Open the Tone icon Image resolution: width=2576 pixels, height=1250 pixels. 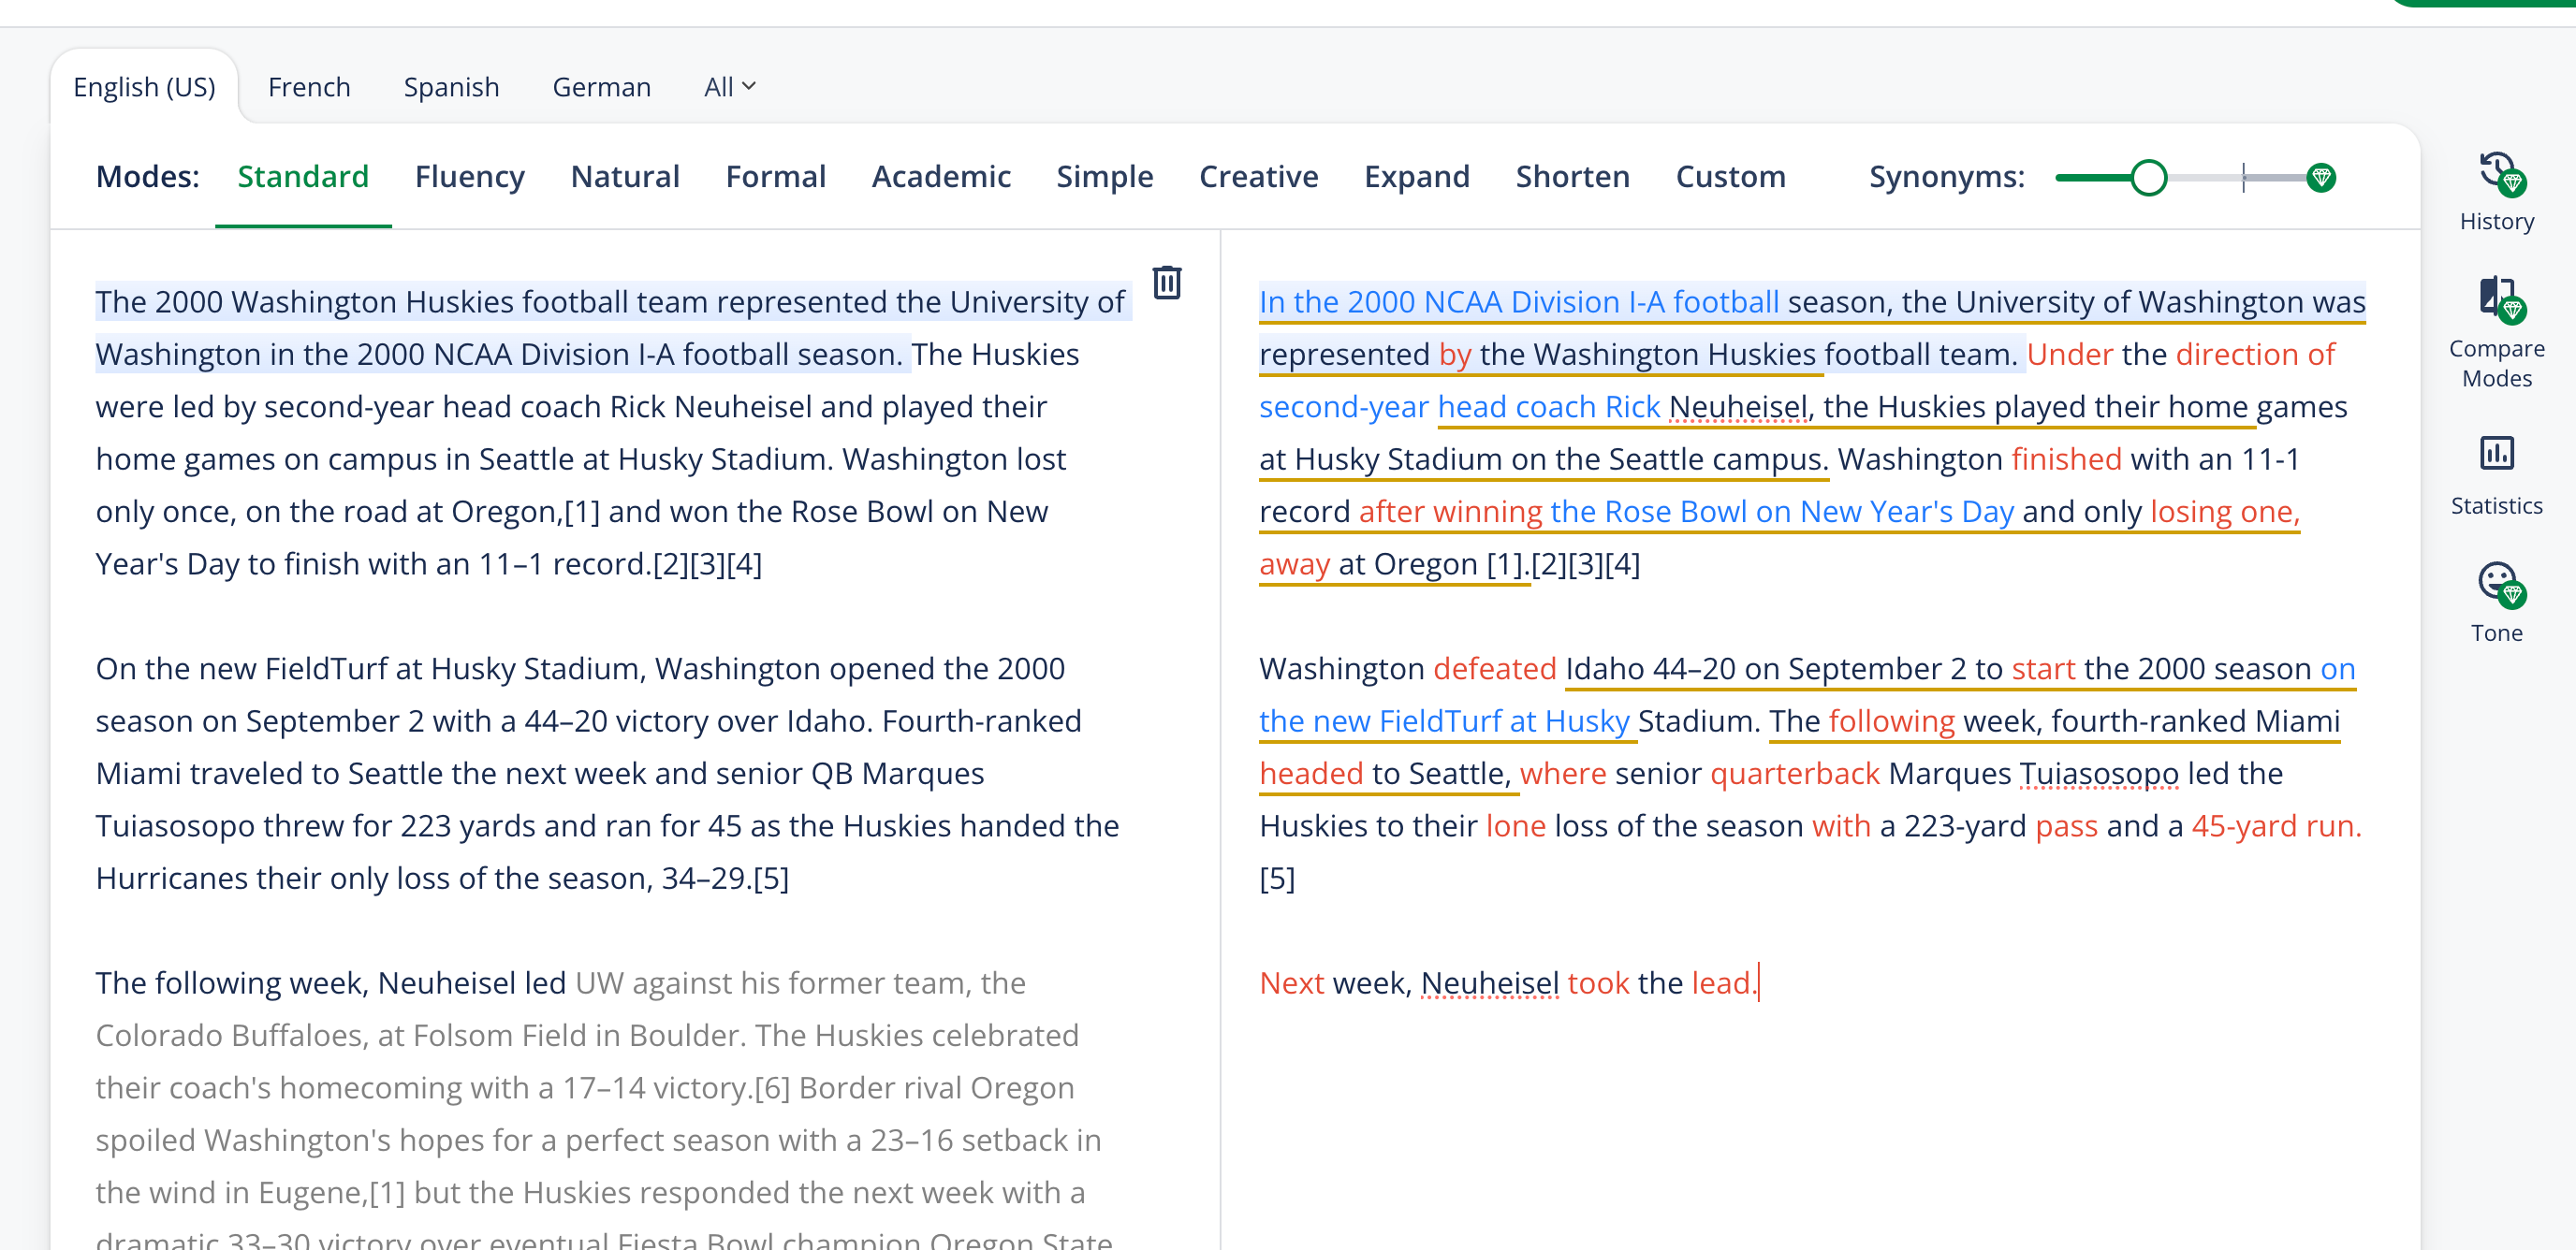click(x=2496, y=584)
